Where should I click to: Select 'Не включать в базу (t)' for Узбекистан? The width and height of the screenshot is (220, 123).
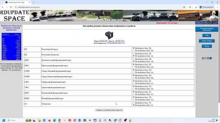click(x=134, y=105)
